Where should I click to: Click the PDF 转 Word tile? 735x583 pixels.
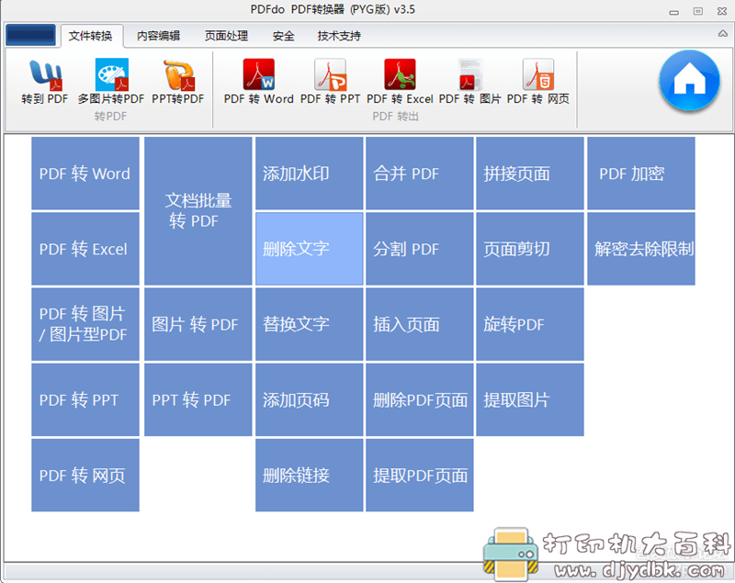click(85, 174)
